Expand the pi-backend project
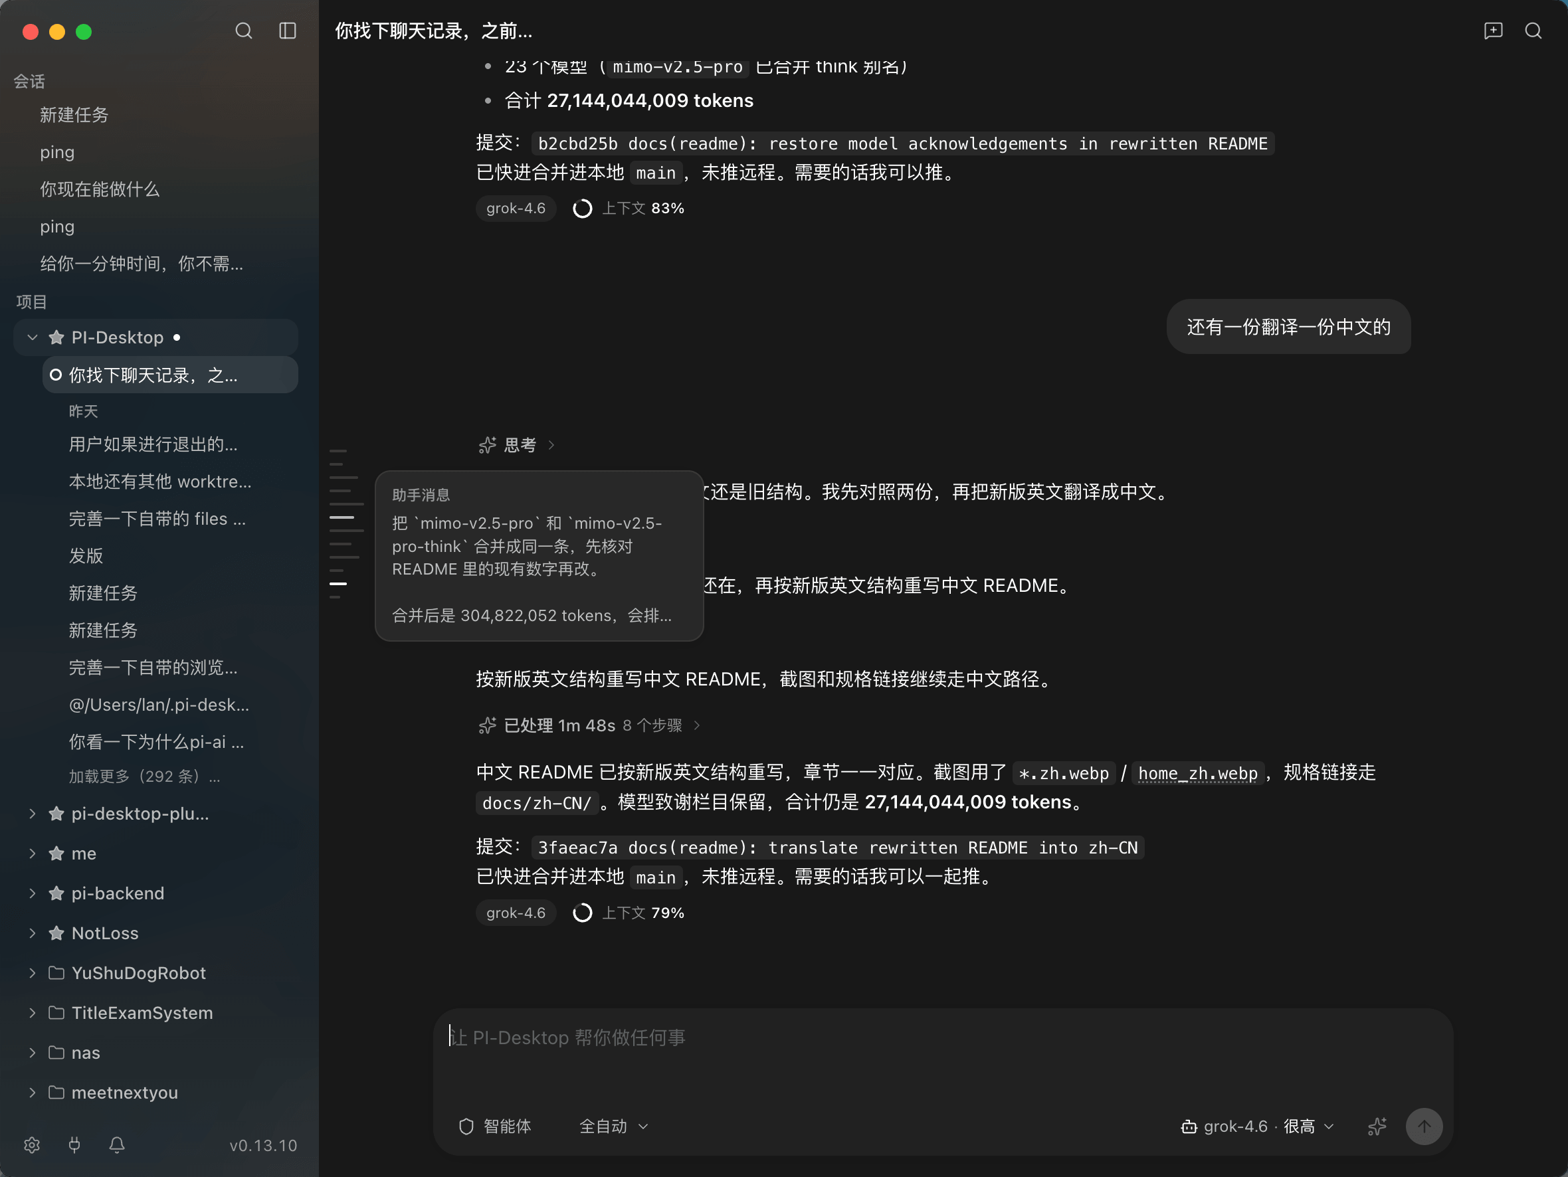 (x=32, y=893)
